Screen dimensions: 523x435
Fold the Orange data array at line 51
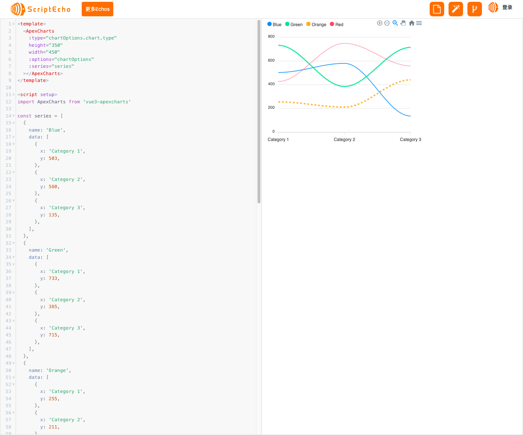(x=14, y=377)
